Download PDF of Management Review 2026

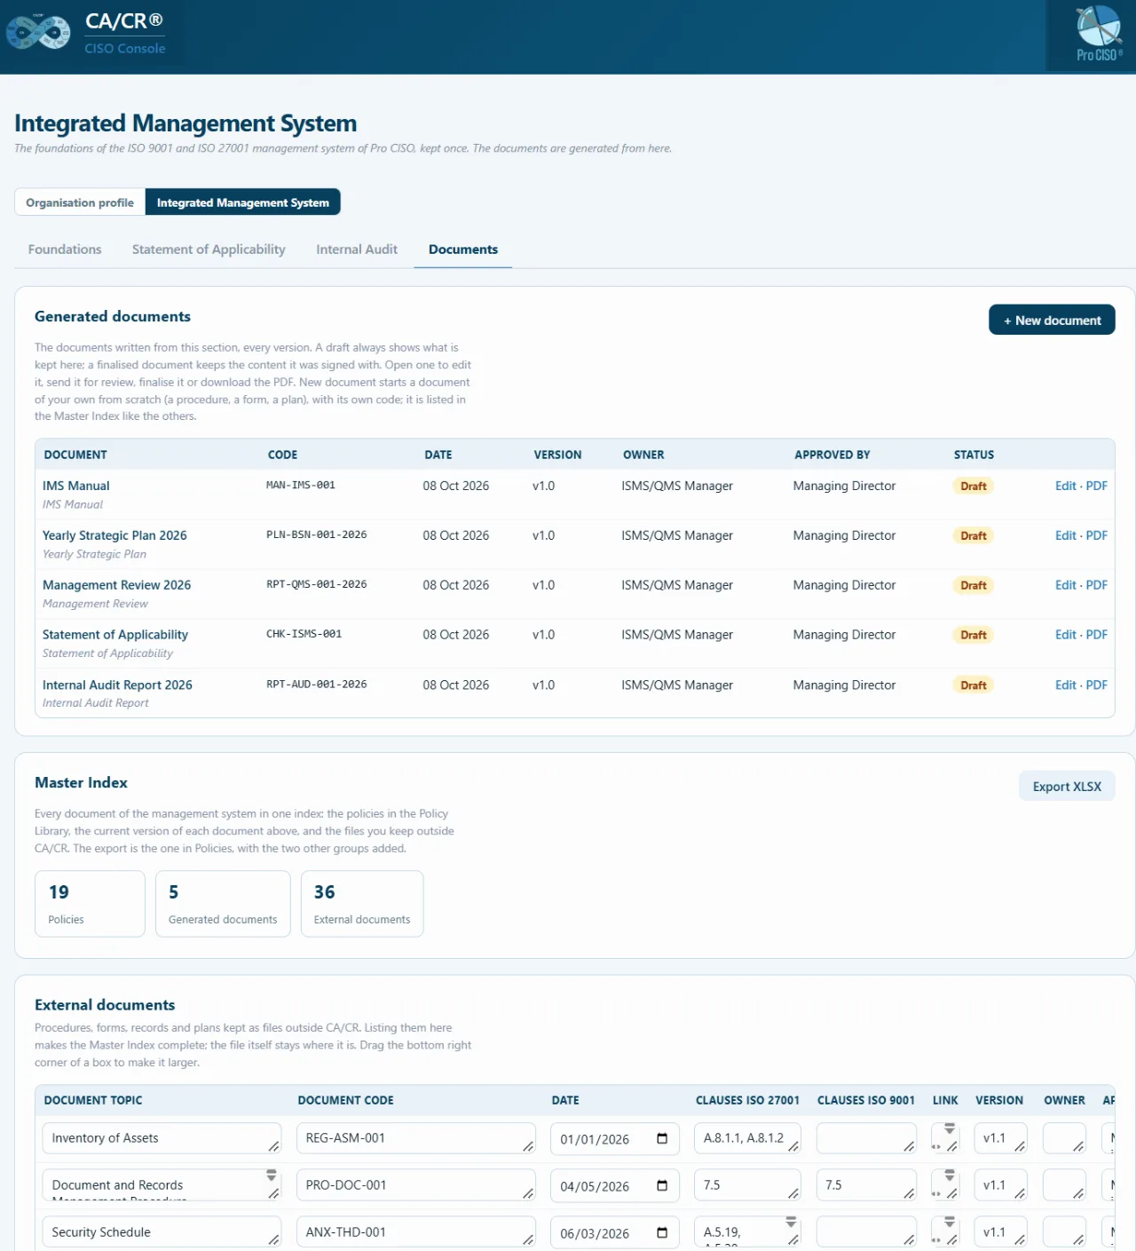[1097, 585]
